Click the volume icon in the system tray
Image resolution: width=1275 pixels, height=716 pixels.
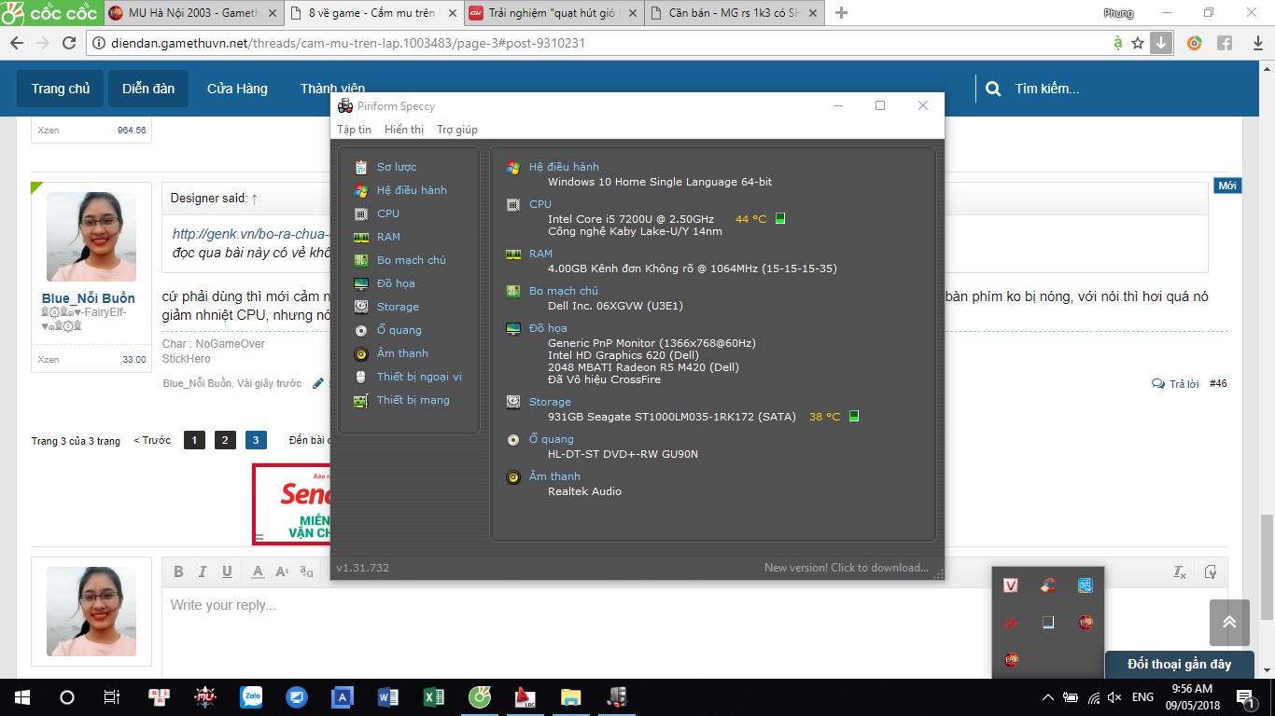(x=1115, y=696)
